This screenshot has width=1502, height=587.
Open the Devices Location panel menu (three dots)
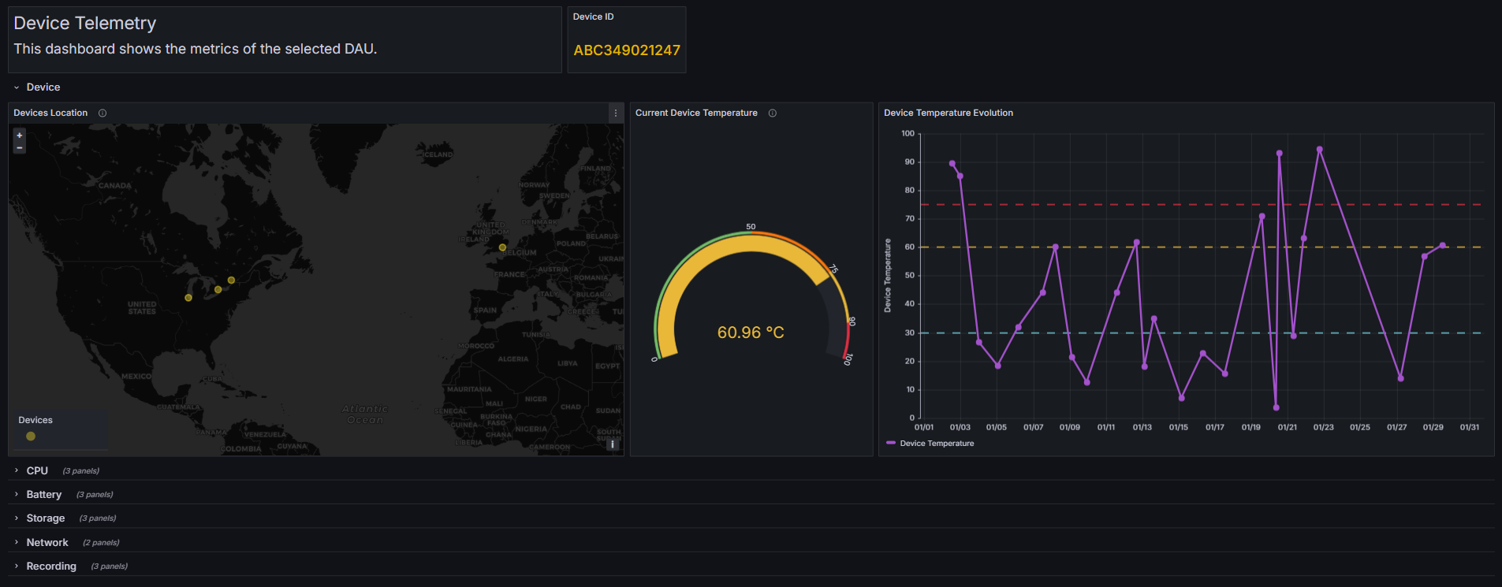pyautogui.click(x=616, y=113)
